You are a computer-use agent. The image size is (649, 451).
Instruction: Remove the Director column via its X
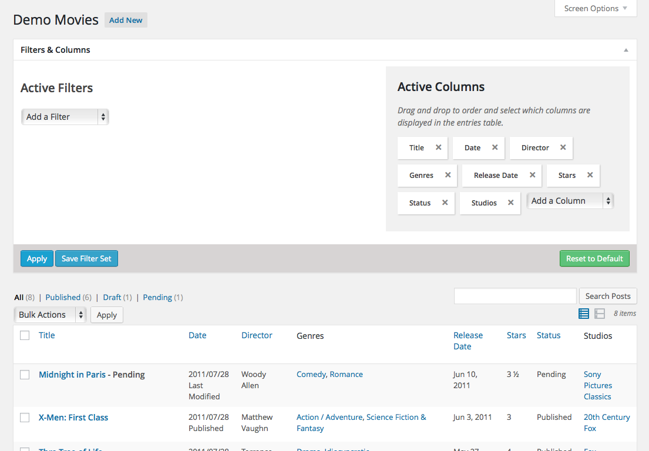(x=563, y=147)
